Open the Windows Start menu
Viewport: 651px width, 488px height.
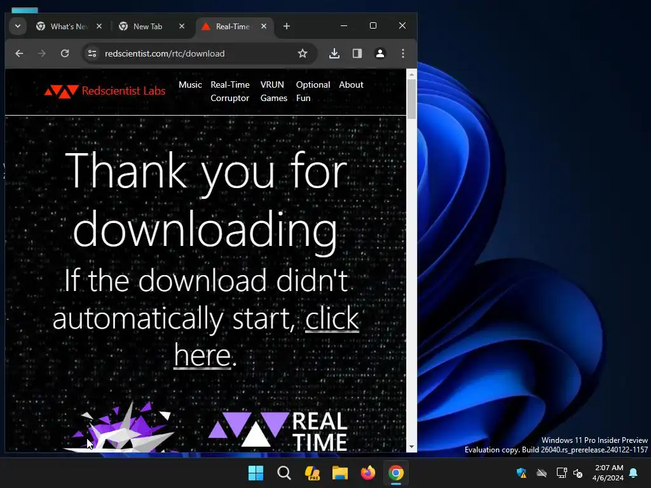click(x=256, y=473)
